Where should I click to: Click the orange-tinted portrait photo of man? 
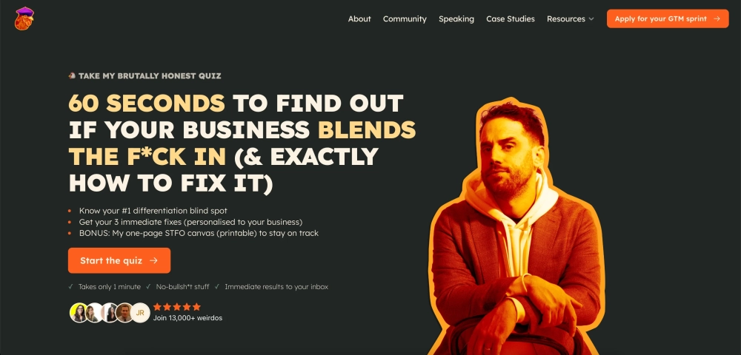pyautogui.click(x=516, y=226)
